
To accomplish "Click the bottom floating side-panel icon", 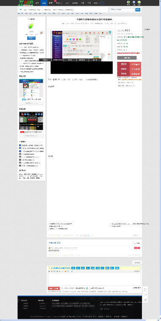I will 145,300.
